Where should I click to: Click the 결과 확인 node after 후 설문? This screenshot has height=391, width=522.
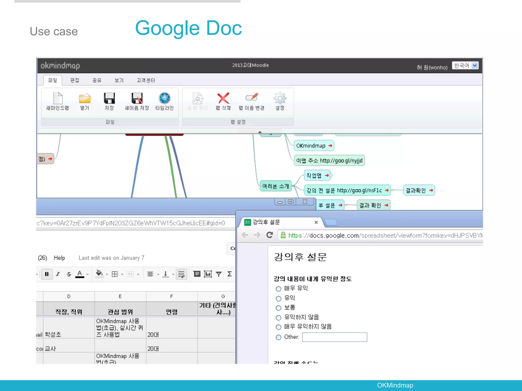point(374,205)
